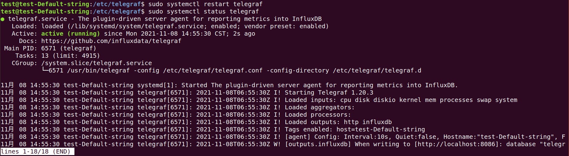This screenshot has width=569, height=156.
Task: Click the 'sudo systemctl status telegraf' command
Action: 204,11
